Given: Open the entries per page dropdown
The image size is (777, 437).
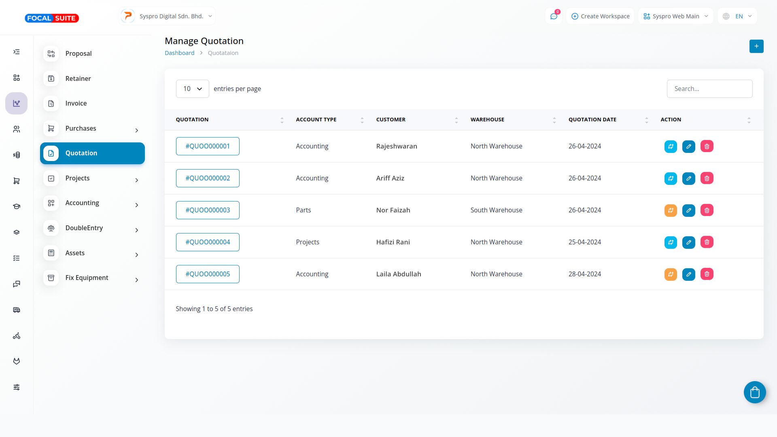Looking at the screenshot, I should [192, 89].
